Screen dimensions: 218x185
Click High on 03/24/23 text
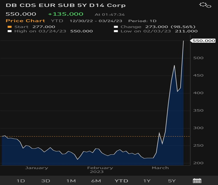40,31
